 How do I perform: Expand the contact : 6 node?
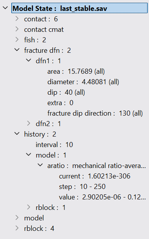click(17, 19)
